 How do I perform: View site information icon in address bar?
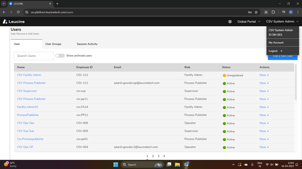(x=27, y=12)
